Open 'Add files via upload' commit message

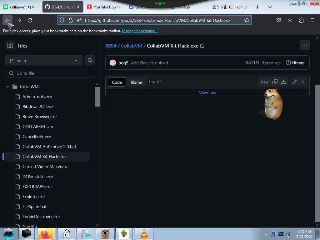[x=149, y=63]
